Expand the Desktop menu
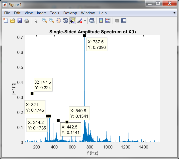This screenshot has height=159, width=179. [x=70, y=13]
